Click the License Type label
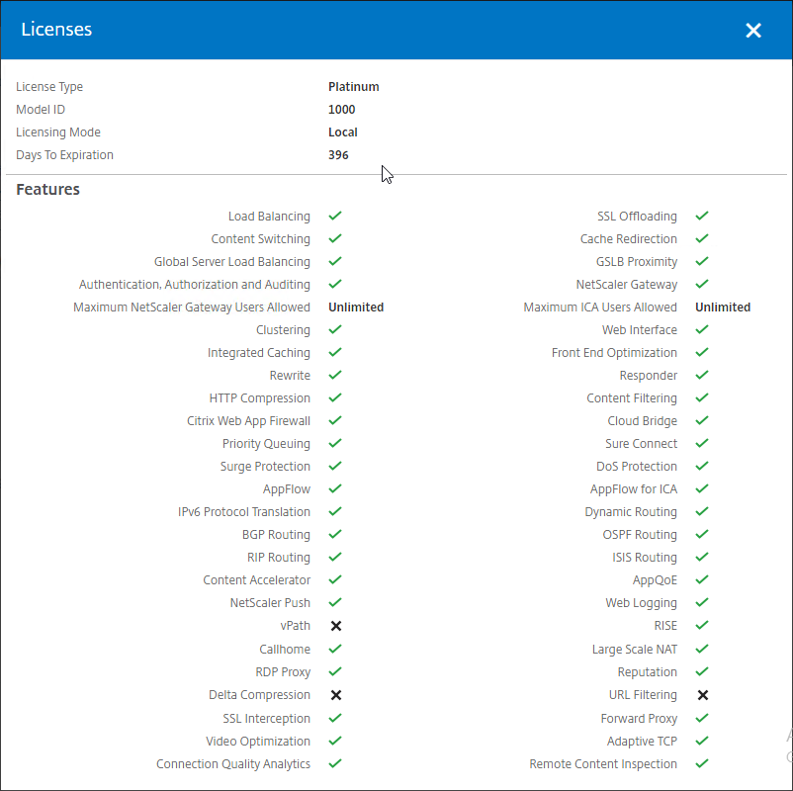Image resolution: width=793 pixels, height=791 pixels. click(49, 86)
